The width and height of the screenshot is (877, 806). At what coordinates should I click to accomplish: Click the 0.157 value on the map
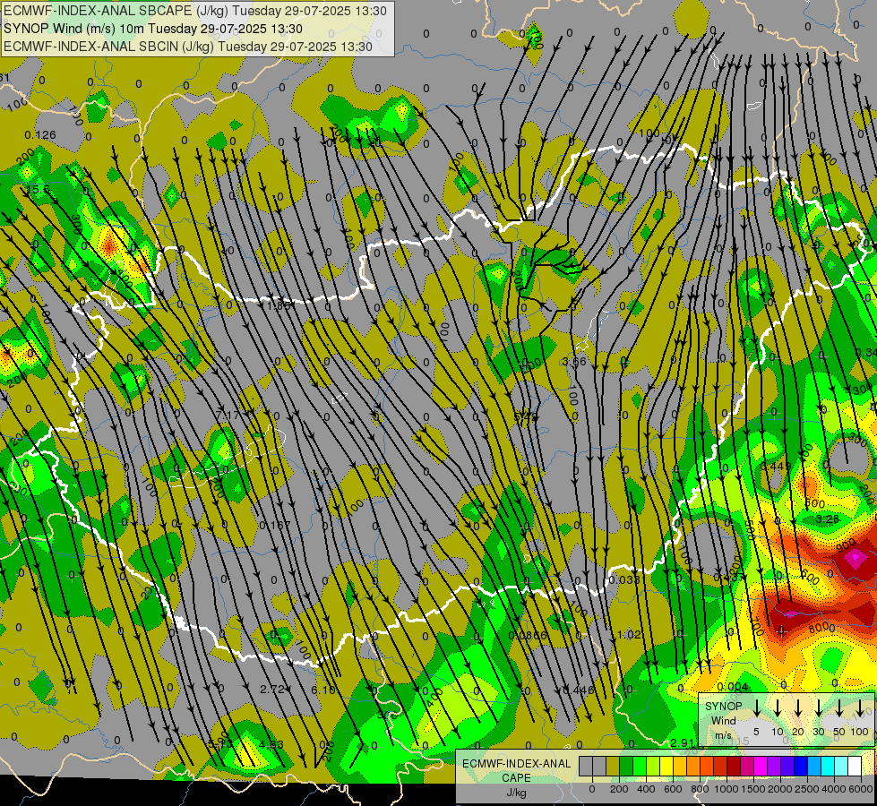[x=275, y=525]
